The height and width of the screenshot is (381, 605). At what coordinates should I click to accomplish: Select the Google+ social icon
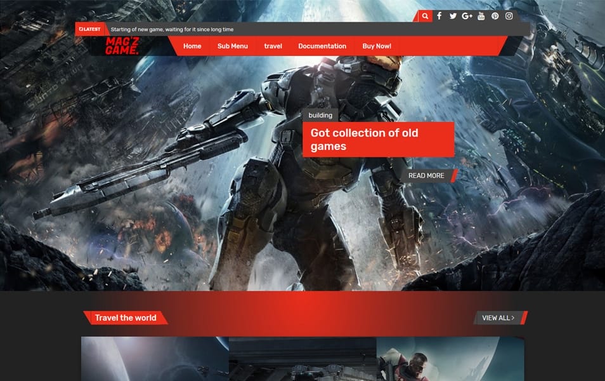(466, 15)
